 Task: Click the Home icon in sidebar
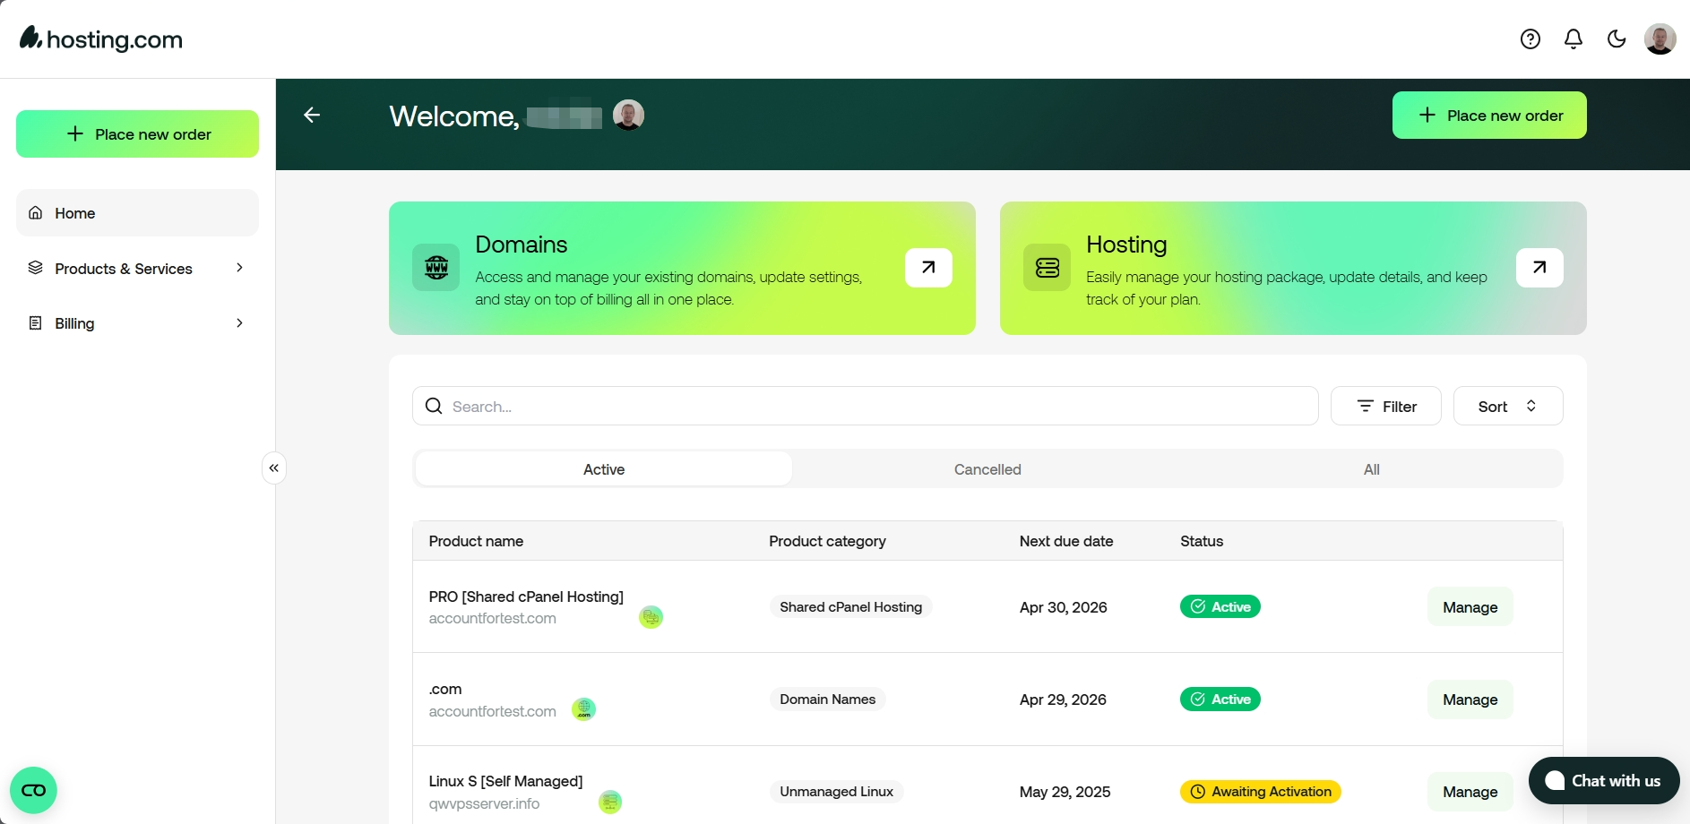point(36,213)
